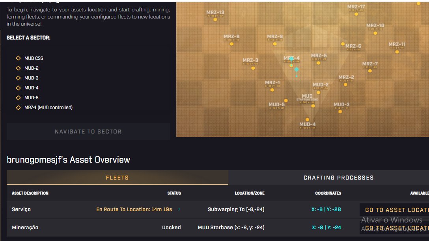Click the MRZ-9 map hexagon marker

(275, 44)
